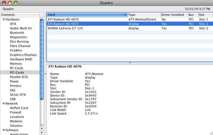
Task: Show USB device information
Action: point(13,99)
